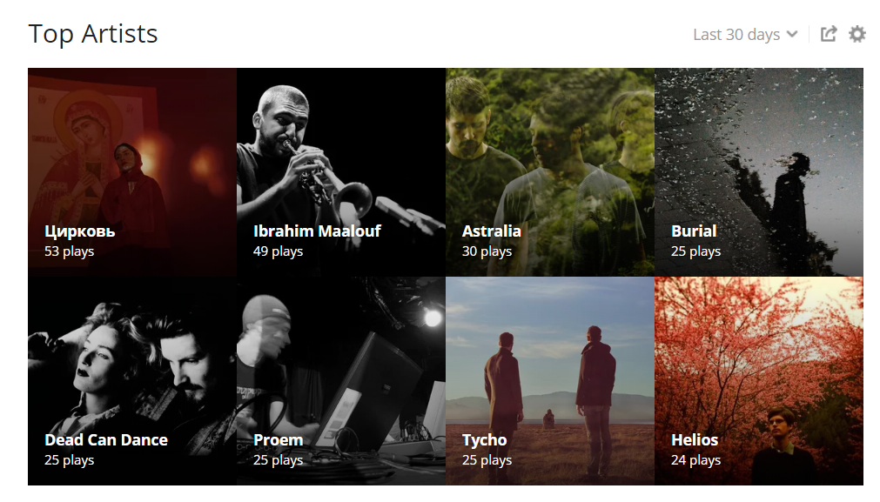Click the Tycho name link
880x502 pixels.
click(484, 440)
